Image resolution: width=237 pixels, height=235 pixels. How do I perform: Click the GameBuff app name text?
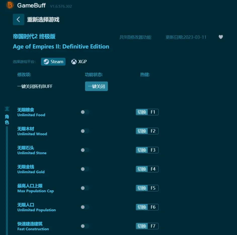point(31,6)
